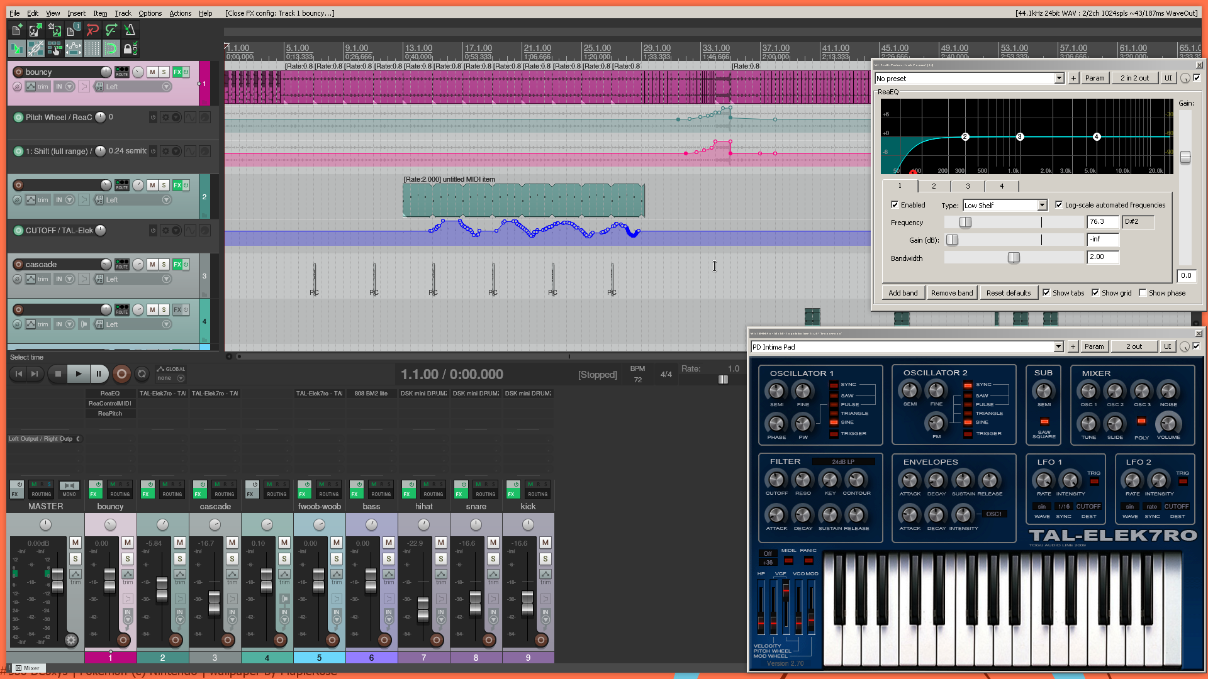This screenshot has height=679, width=1208.
Task: Click Go to start transport button
Action: [19, 374]
